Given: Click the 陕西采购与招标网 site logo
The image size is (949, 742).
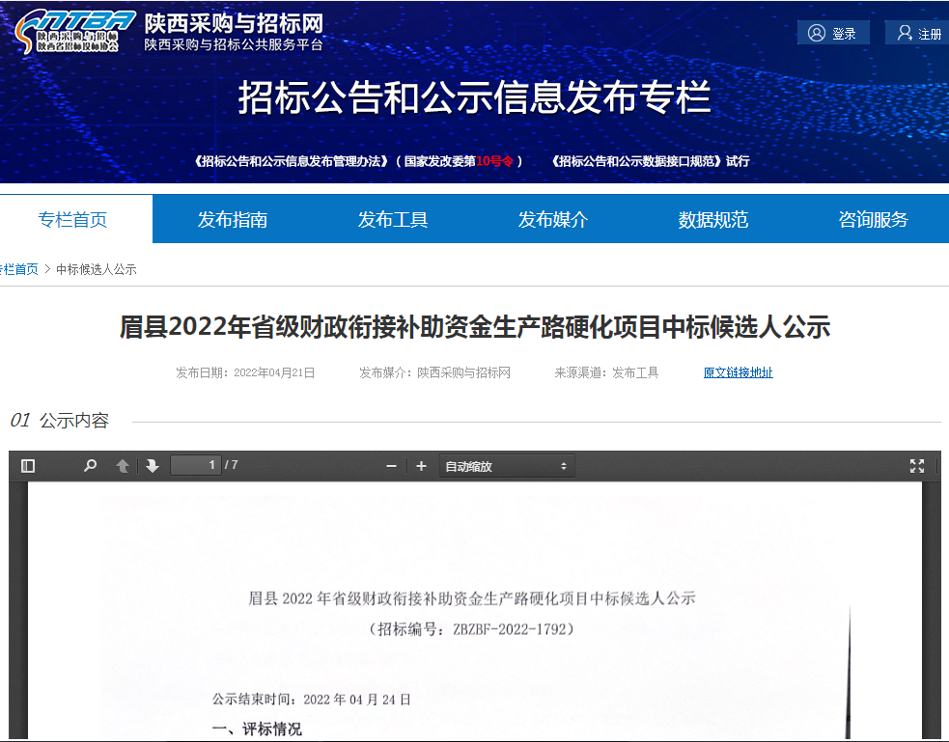Looking at the screenshot, I should tap(68, 32).
